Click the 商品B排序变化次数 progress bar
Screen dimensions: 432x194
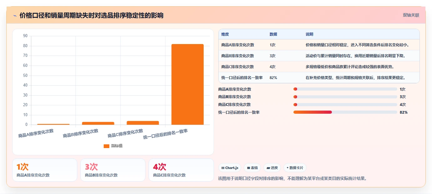[345, 97]
